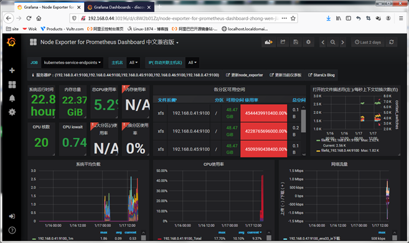409x243 pixels.
Task: Click the 更新当前仪表板 link
Action: coord(285,75)
